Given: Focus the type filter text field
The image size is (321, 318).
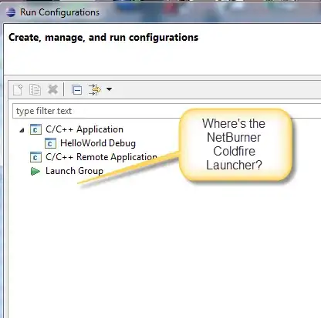Looking at the screenshot, I should coord(167,111).
